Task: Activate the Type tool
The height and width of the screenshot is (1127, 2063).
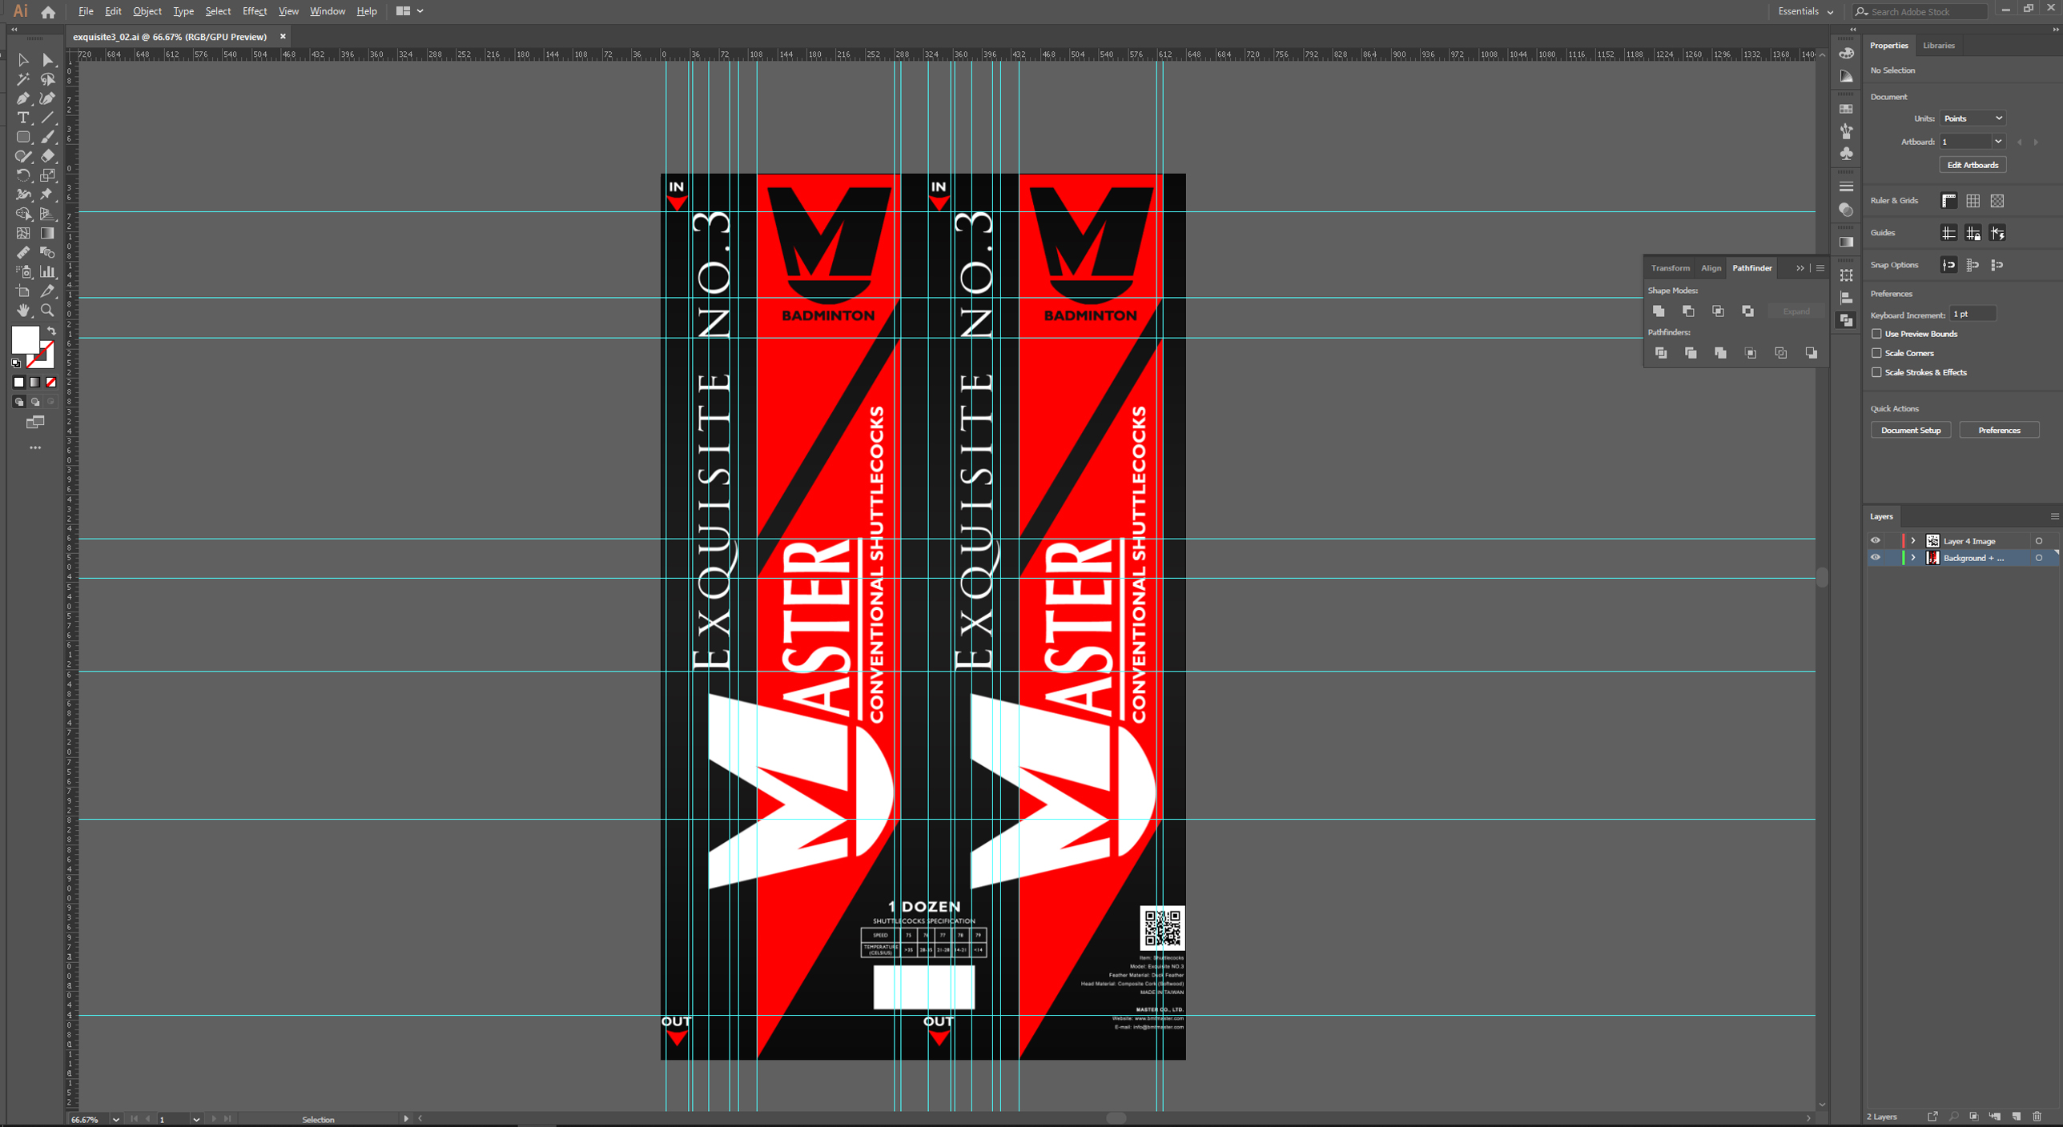Action: pos(23,118)
